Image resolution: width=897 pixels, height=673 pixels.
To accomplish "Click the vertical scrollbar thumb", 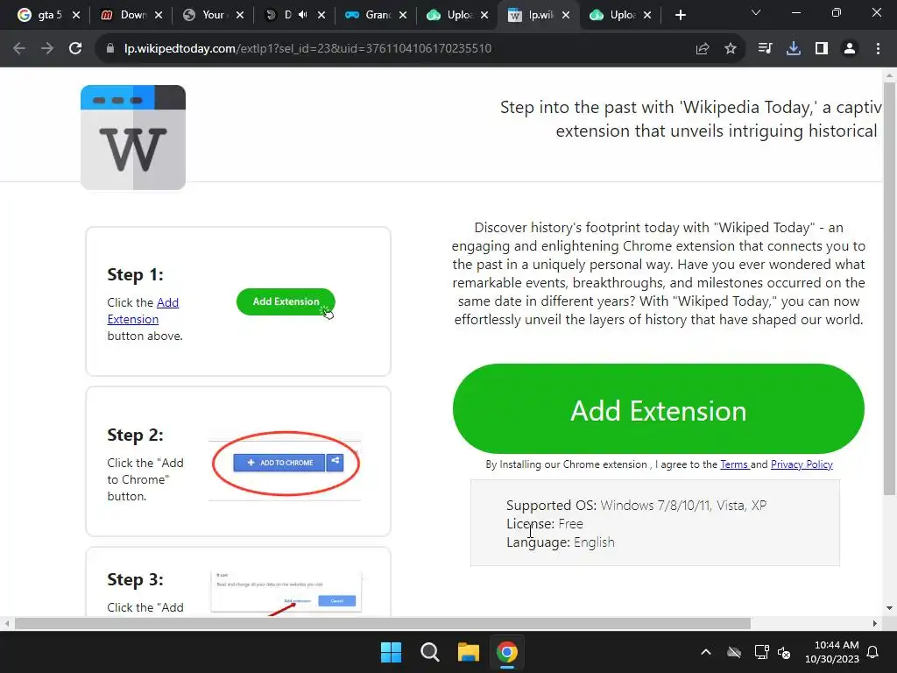I will tap(890, 289).
